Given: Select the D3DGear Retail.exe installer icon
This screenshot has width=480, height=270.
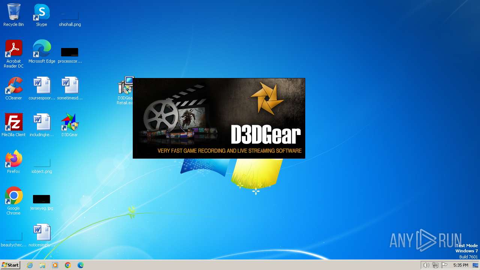Looking at the screenshot, I should [125, 91].
